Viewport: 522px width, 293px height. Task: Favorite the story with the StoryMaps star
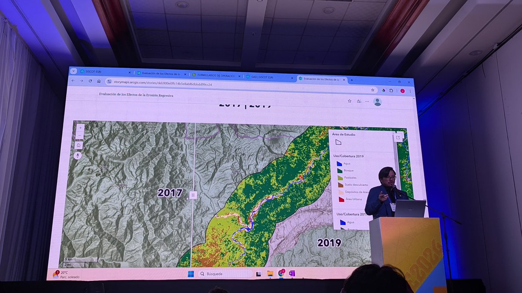[349, 101]
